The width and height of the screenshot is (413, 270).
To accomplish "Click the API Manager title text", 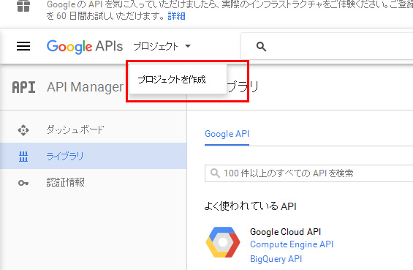I will 85,87.
